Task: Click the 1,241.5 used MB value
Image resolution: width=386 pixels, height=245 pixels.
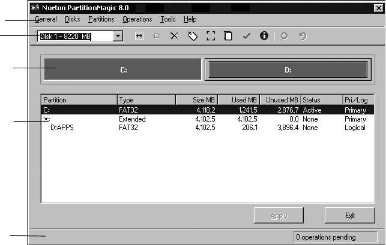Action: coord(248,110)
